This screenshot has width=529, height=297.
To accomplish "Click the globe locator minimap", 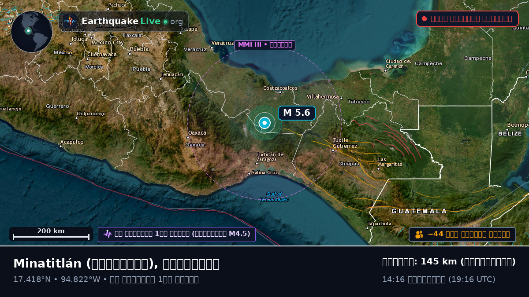I will pyautogui.click(x=32, y=32).
